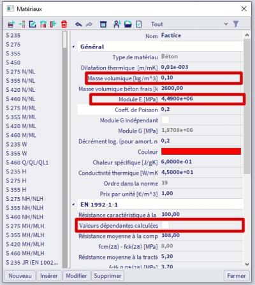
Task: Select material S 460 NH/NLH
Action: (25, 217)
